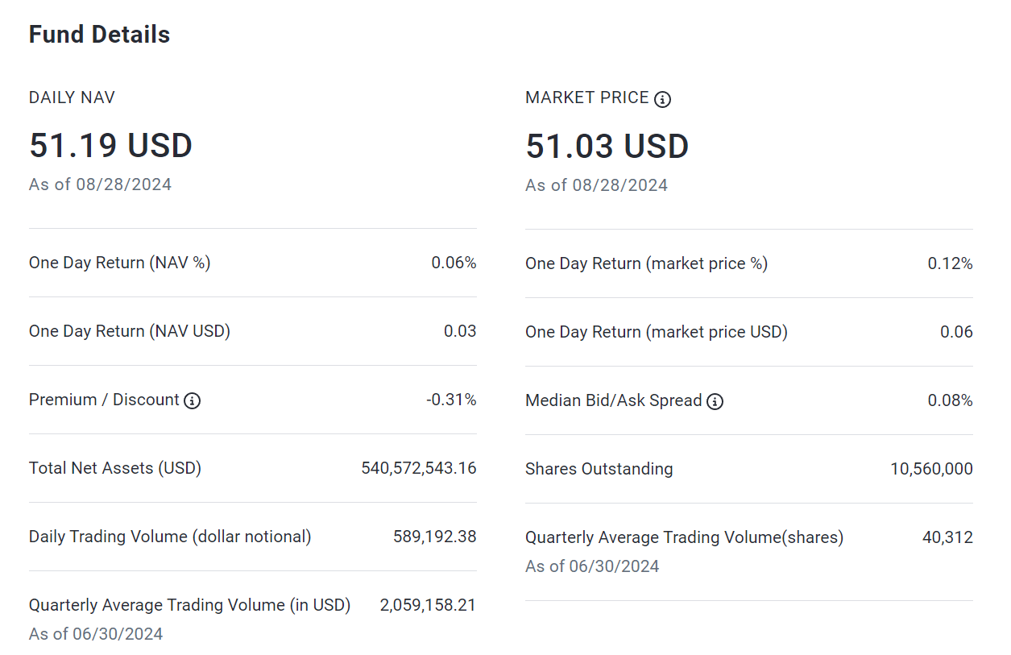This screenshot has width=1011, height=655.
Task: Select the Daily Trading Volume (dollar notional) label
Action: [x=170, y=537]
